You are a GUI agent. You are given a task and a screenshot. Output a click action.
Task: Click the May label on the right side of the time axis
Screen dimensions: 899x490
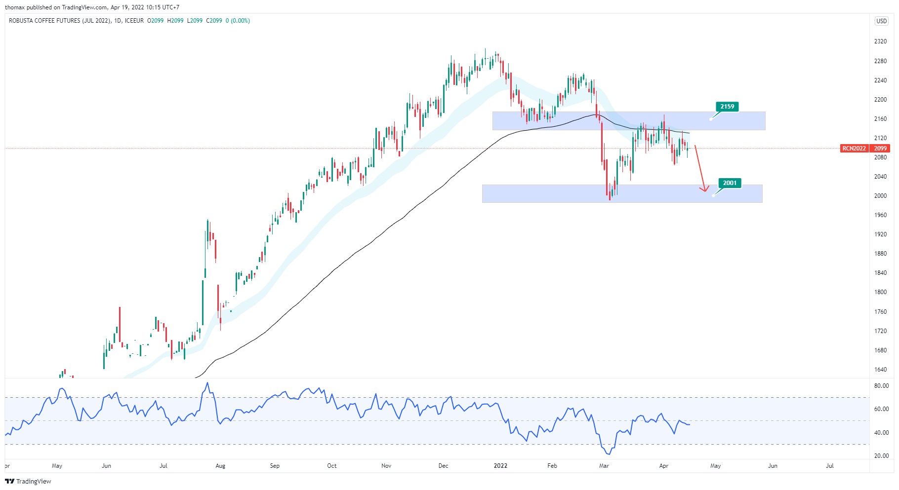coord(715,466)
